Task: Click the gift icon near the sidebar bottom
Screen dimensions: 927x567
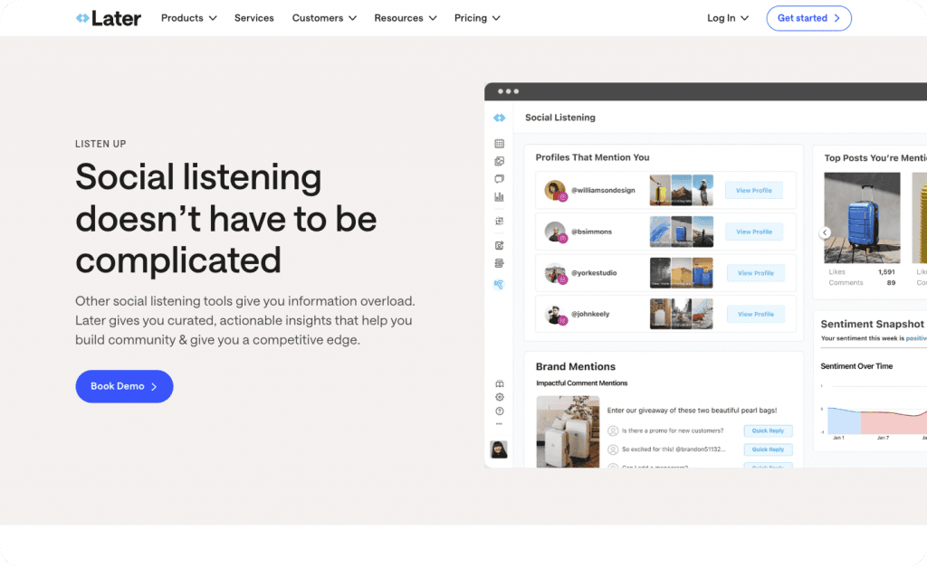Action: 500,384
